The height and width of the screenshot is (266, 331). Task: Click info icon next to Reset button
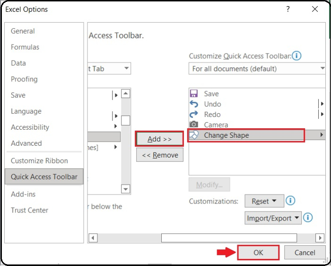291,201
